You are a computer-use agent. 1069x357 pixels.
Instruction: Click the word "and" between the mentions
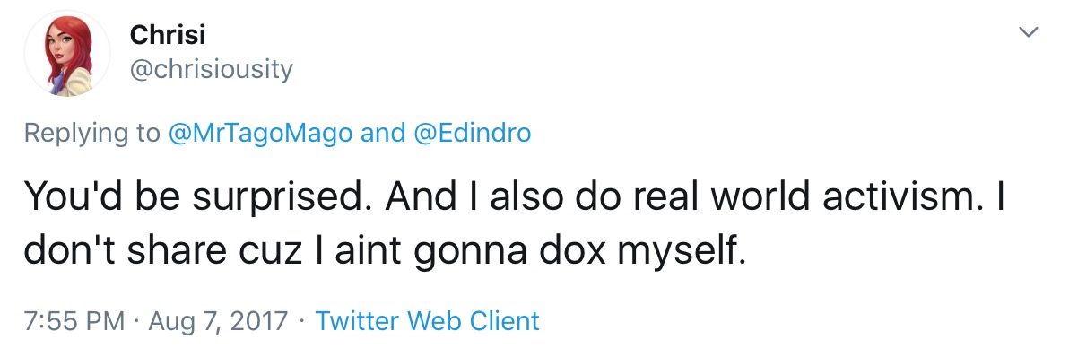pos(383,133)
